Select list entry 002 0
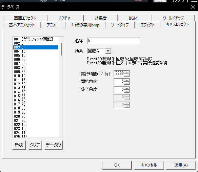 tap(36, 43)
